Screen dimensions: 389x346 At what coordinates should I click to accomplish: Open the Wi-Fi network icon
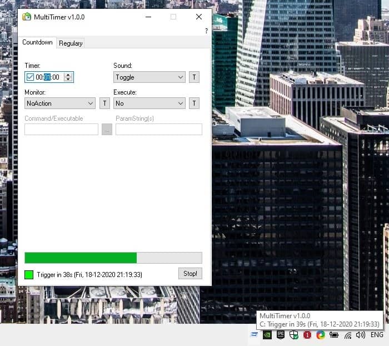click(348, 335)
